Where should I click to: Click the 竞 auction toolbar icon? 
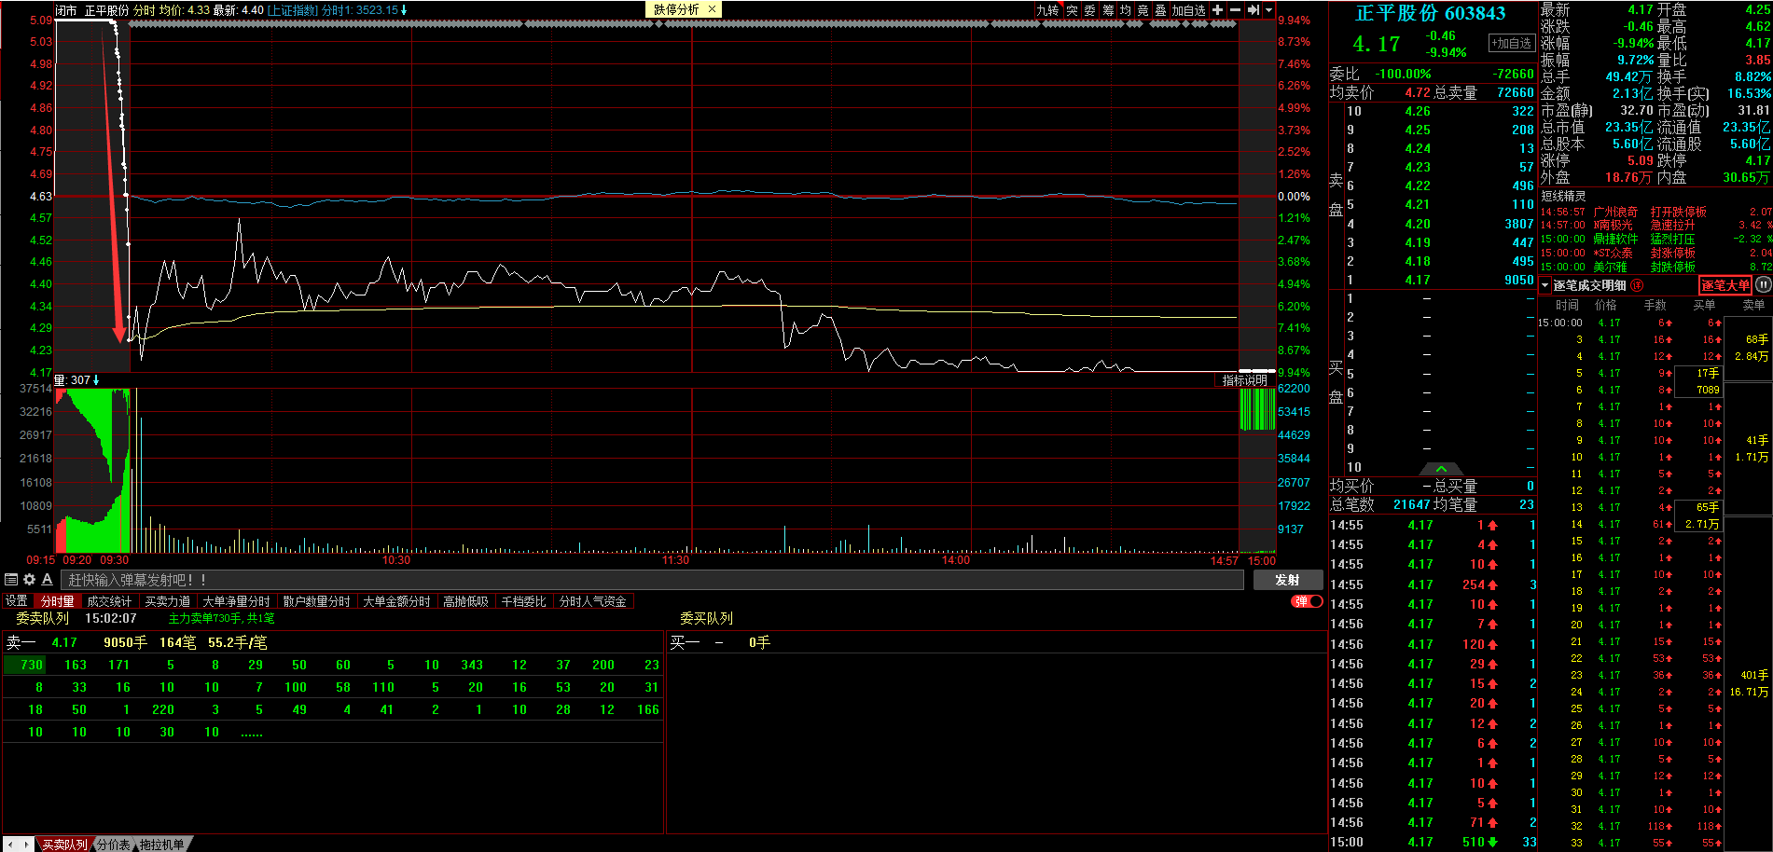[1143, 10]
